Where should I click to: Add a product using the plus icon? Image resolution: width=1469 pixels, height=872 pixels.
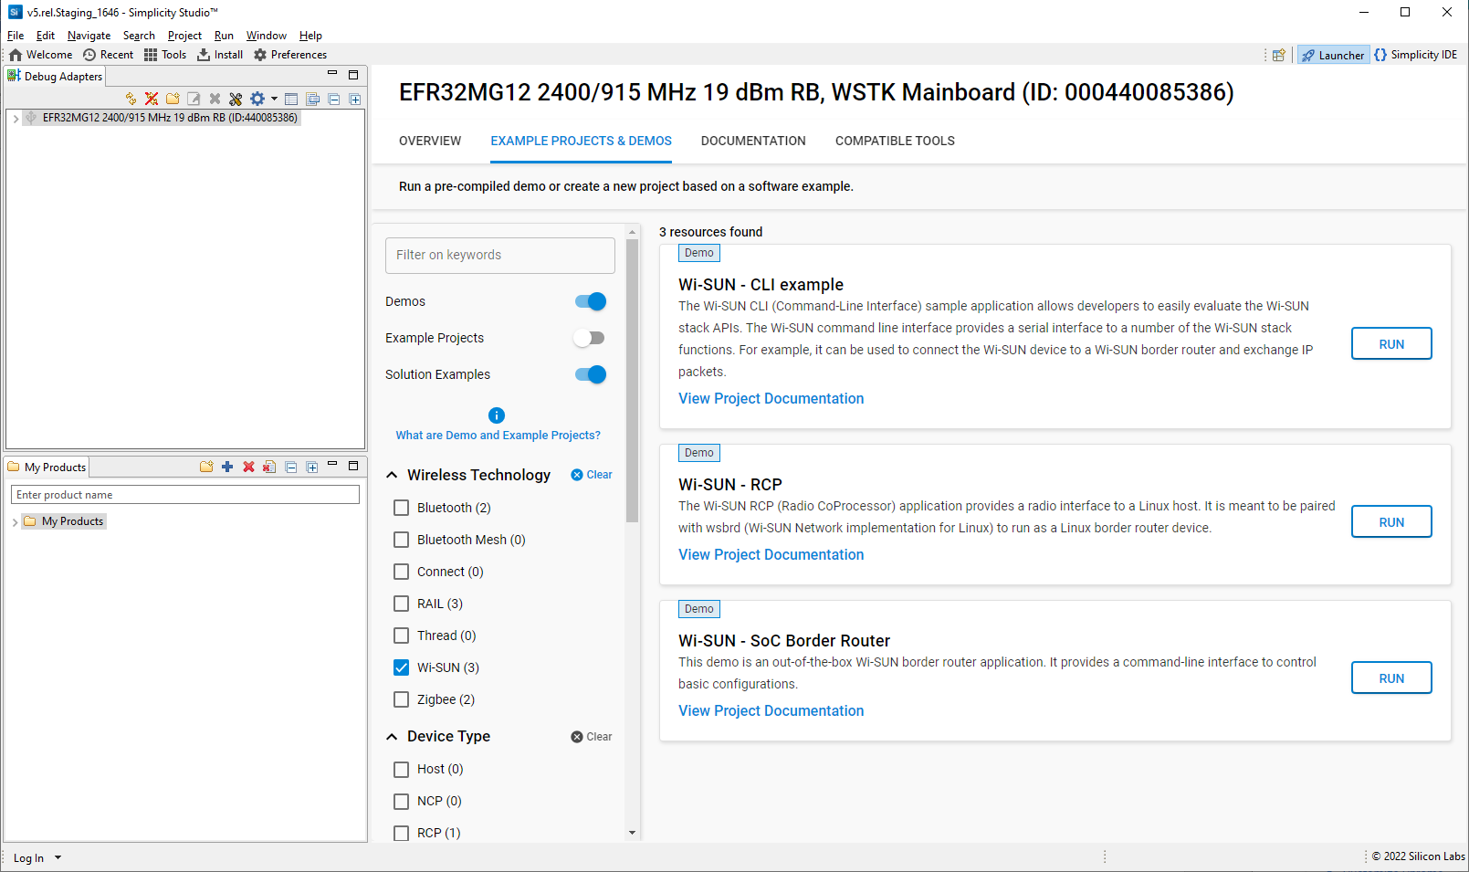pos(227,467)
